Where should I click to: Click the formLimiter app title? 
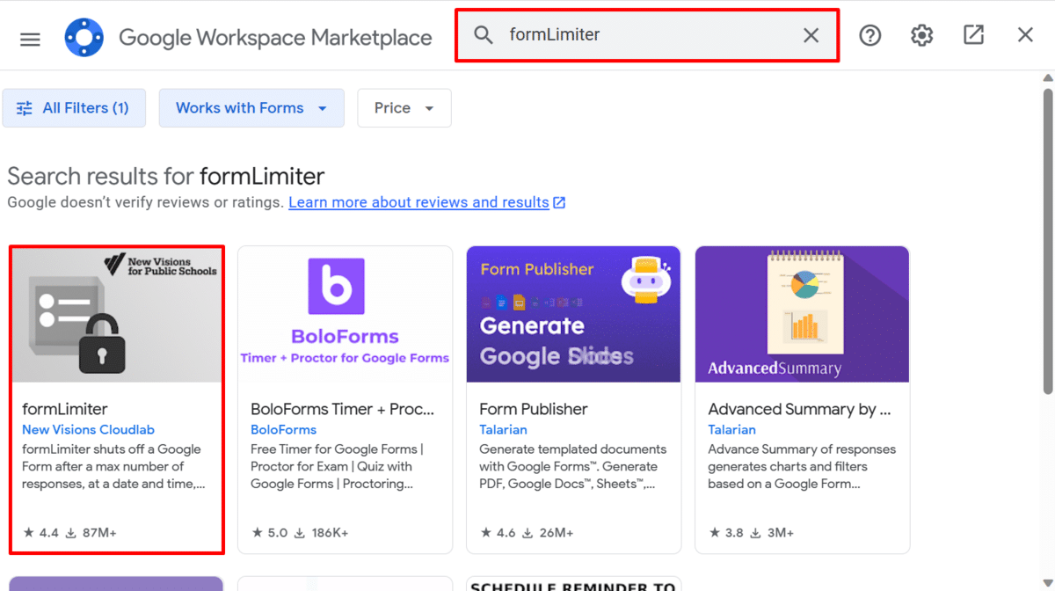tap(65, 409)
